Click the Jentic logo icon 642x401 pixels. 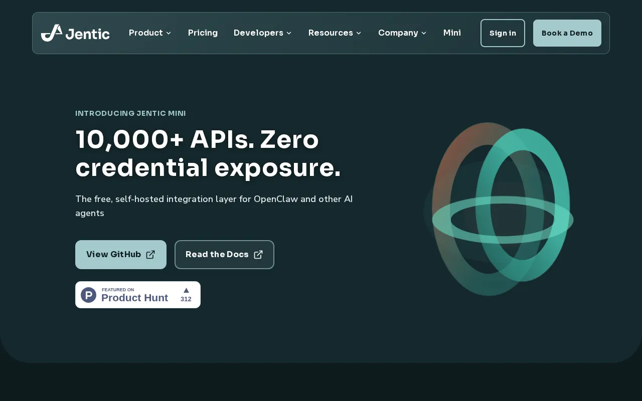[52, 33]
